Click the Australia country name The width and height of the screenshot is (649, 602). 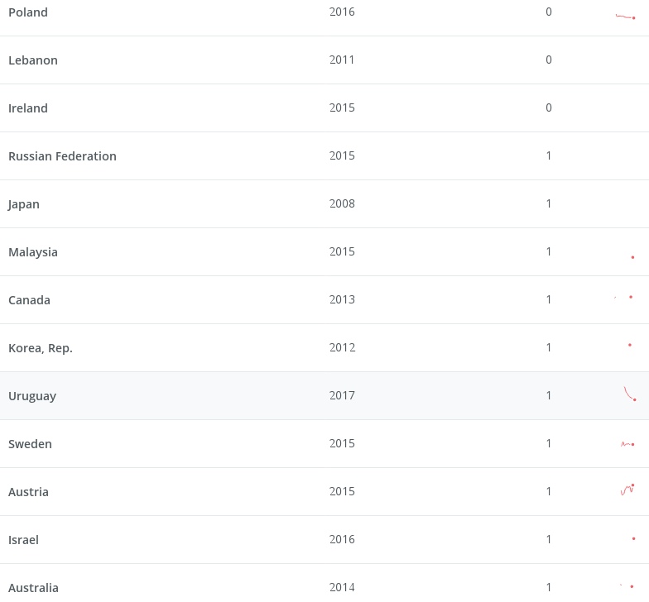[33, 588]
